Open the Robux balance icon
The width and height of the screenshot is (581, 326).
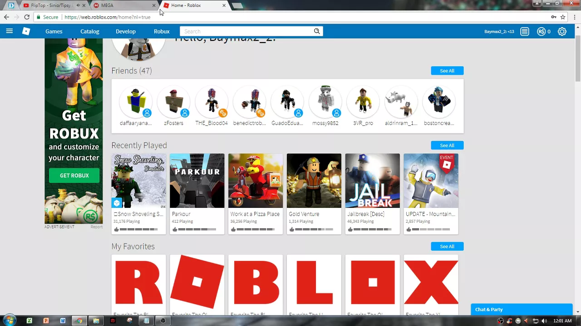(541, 31)
